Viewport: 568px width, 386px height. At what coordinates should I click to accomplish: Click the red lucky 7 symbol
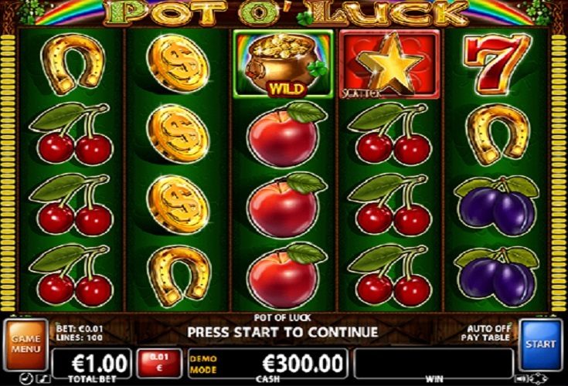pyautogui.click(x=497, y=64)
